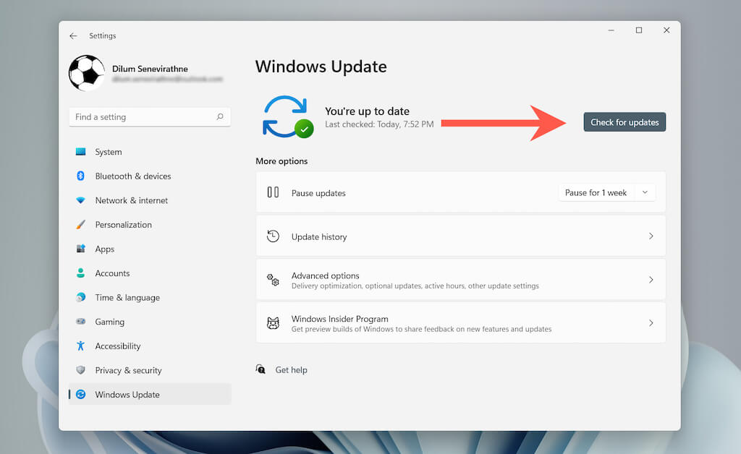Click the Accounts person icon

(81, 273)
